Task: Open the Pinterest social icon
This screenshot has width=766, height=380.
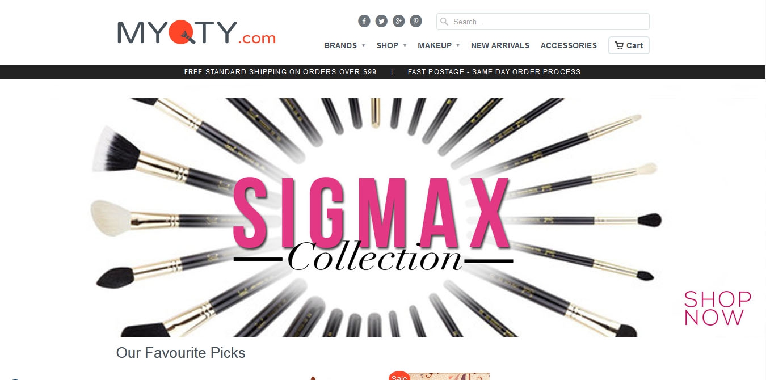Action: coord(416,22)
